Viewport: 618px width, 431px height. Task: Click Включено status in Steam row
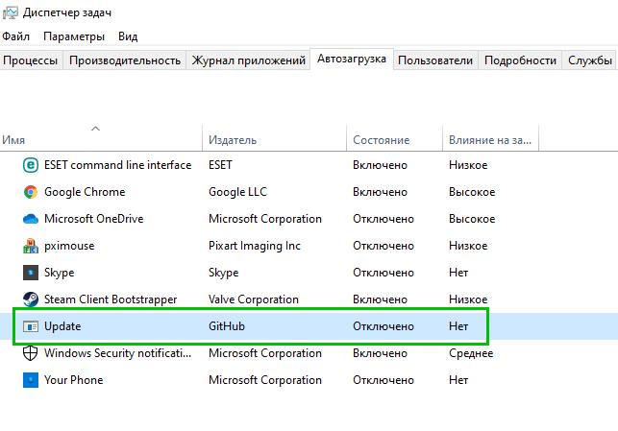380,299
